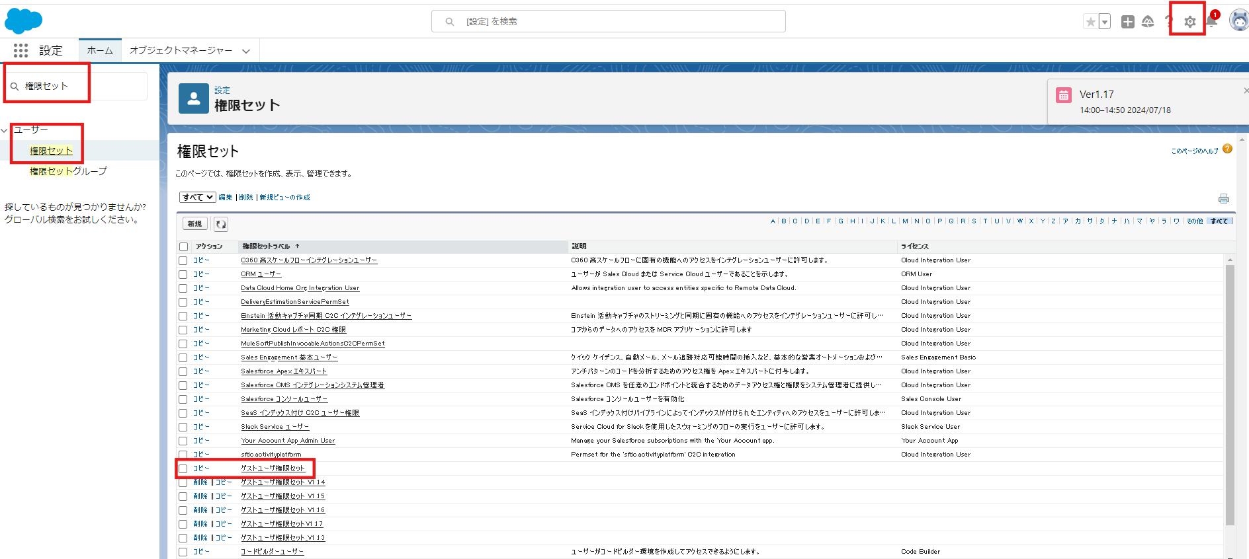The height and width of the screenshot is (559, 1249).
Task: Click the permission set header user icon
Action: coord(194,98)
